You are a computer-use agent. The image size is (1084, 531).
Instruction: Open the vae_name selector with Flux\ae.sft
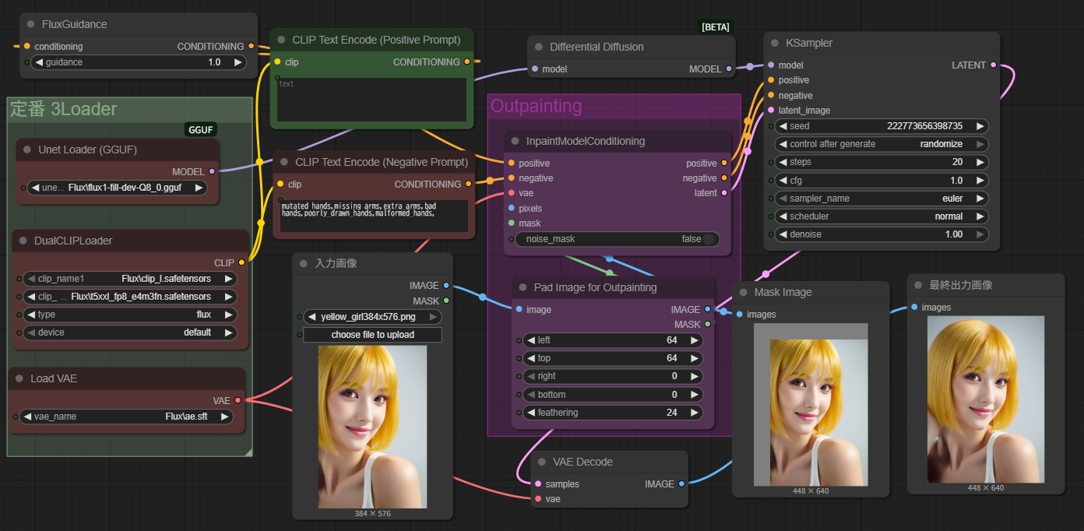pyautogui.click(x=126, y=417)
